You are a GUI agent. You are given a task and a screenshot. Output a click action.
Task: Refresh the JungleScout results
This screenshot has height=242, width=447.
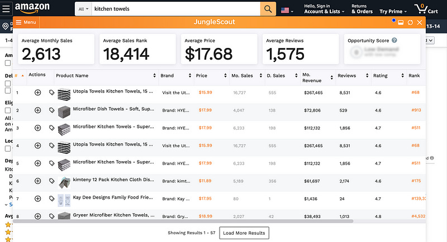(410, 22)
